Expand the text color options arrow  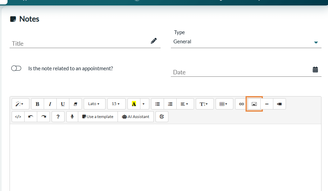pyautogui.click(x=144, y=104)
